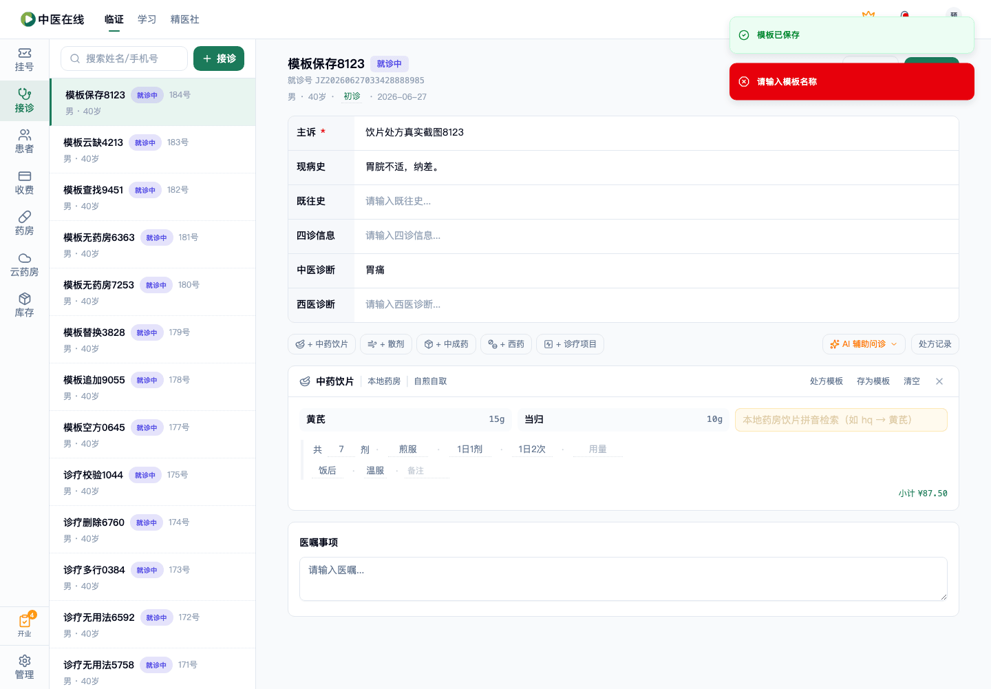Click the dose count 7 field
The image size is (991, 689).
[341, 449]
